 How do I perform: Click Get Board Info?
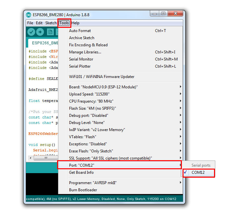pos(120,172)
